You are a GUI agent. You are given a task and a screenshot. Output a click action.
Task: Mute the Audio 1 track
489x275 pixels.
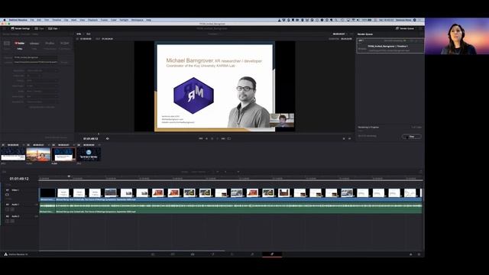click(x=12, y=209)
